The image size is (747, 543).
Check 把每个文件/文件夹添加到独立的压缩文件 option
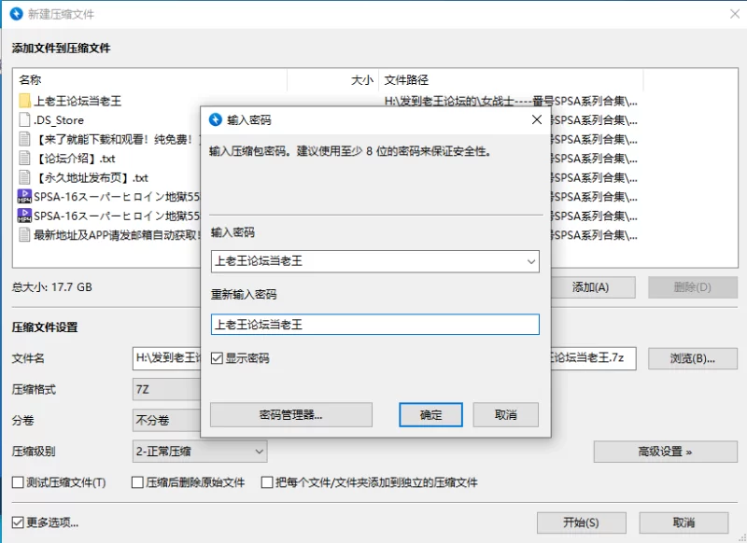267,482
